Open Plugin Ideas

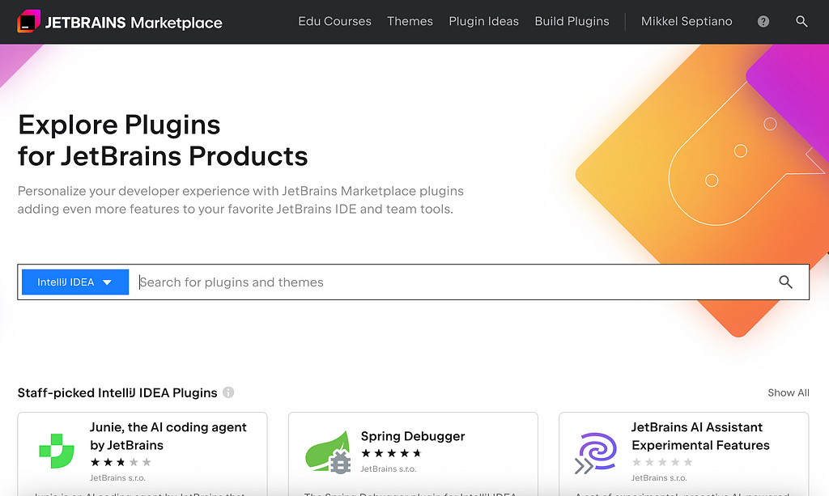pyautogui.click(x=484, y=21)
